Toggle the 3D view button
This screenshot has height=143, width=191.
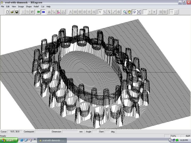coord(43,12)
